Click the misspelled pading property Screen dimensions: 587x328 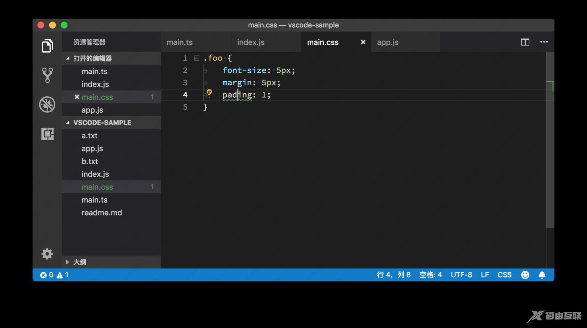click(237, 95)
